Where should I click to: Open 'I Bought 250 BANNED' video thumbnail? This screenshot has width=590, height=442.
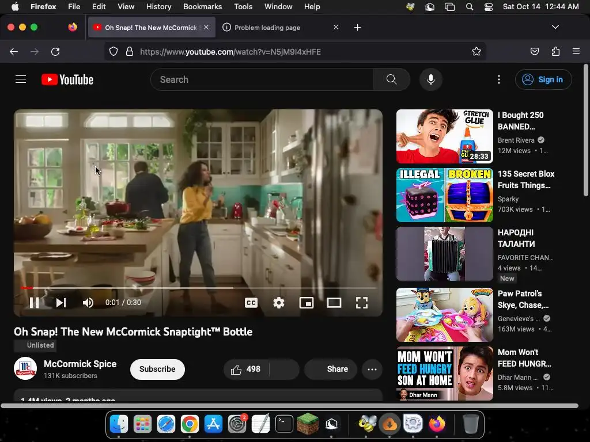[444, 136]
